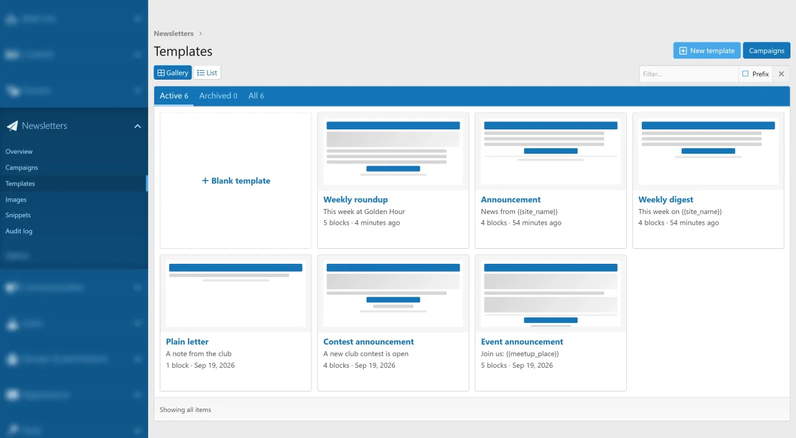Open the Weekly roundup template link
The width and height of the screenshot is (796, 438).
coord(356,200)
